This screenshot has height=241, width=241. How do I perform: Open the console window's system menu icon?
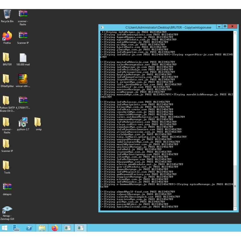[x=102, y=27]
